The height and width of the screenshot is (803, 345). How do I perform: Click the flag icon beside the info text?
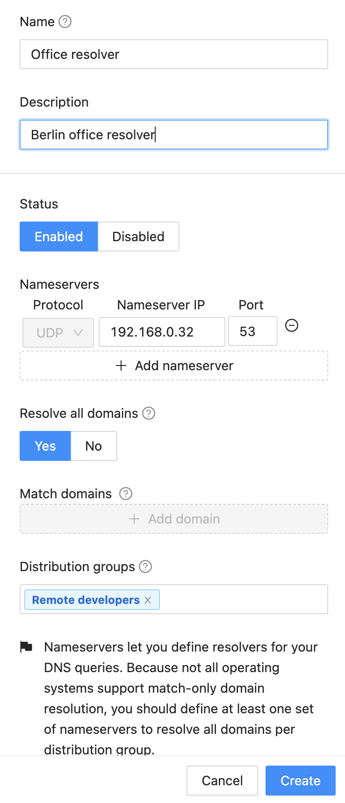pos(26,647)
